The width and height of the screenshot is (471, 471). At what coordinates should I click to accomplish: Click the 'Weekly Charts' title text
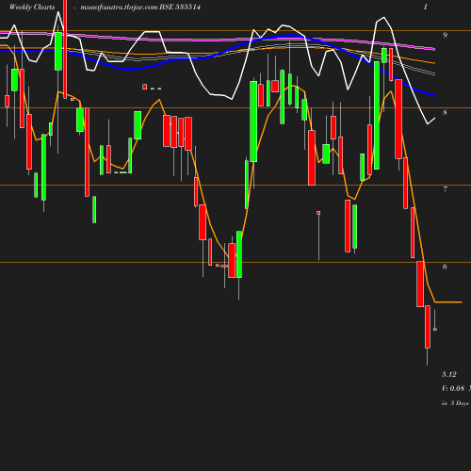point(32,7)
